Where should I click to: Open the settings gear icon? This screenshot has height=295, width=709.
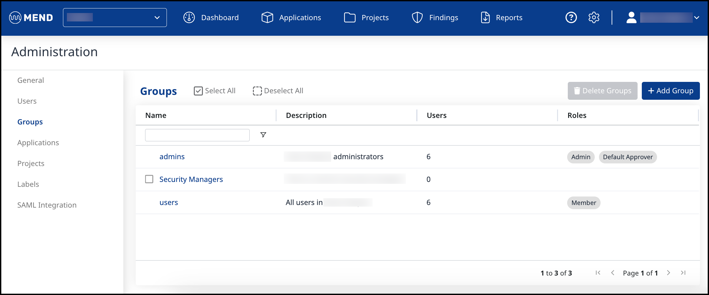[594, 18]
